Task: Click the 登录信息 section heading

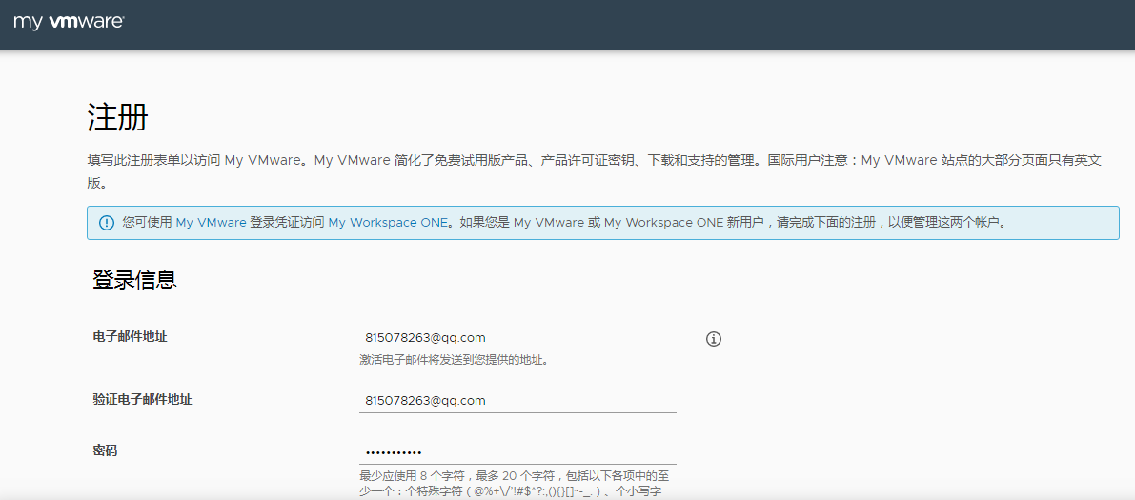Action: click(x=134, y=280)
